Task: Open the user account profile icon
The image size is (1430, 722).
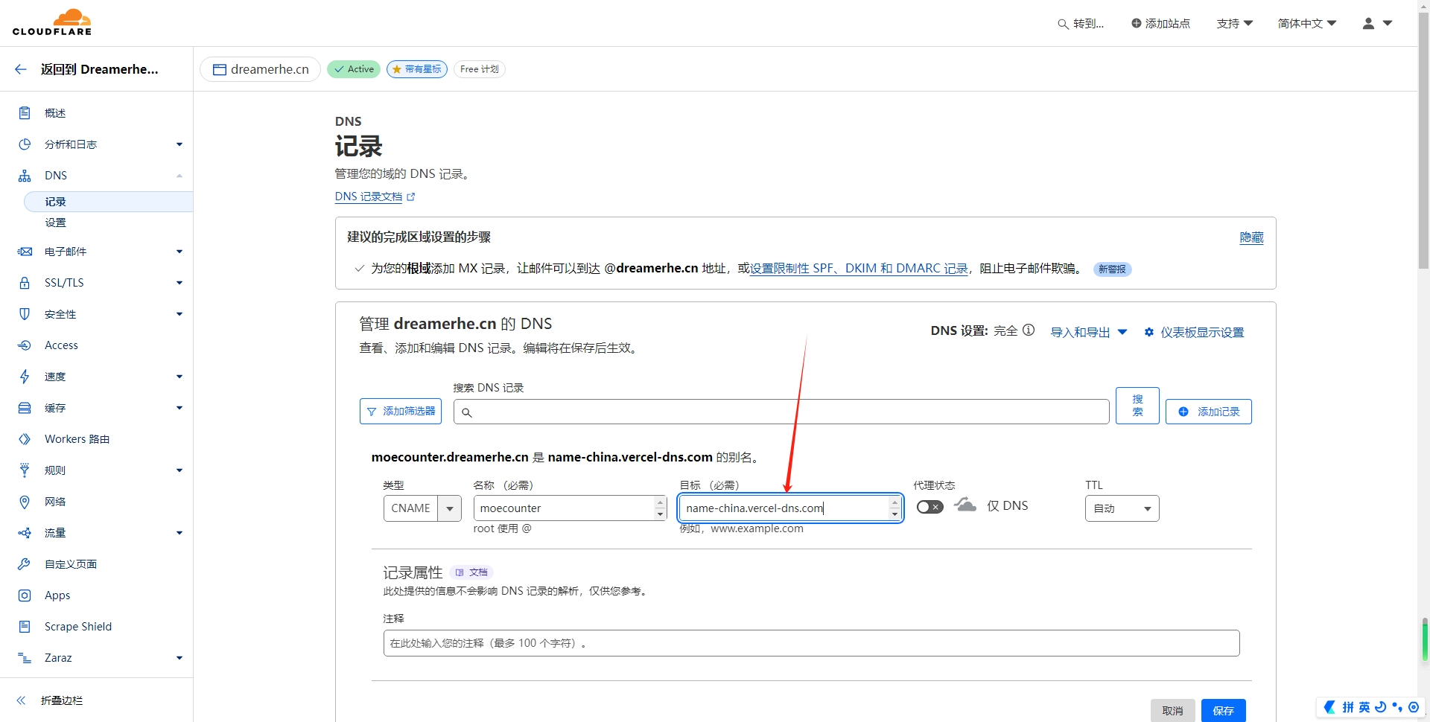Action: coord(1368,24)
